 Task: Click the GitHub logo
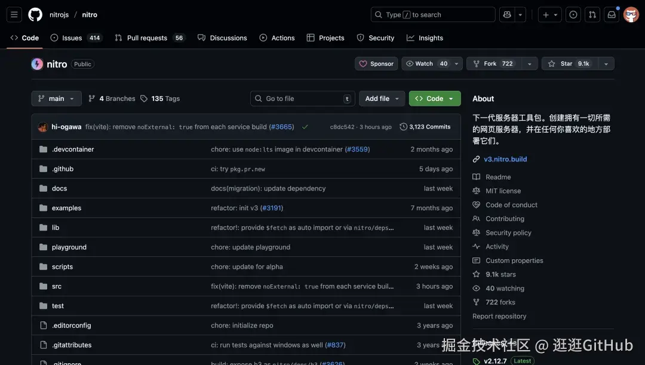(x=35, y=15)
